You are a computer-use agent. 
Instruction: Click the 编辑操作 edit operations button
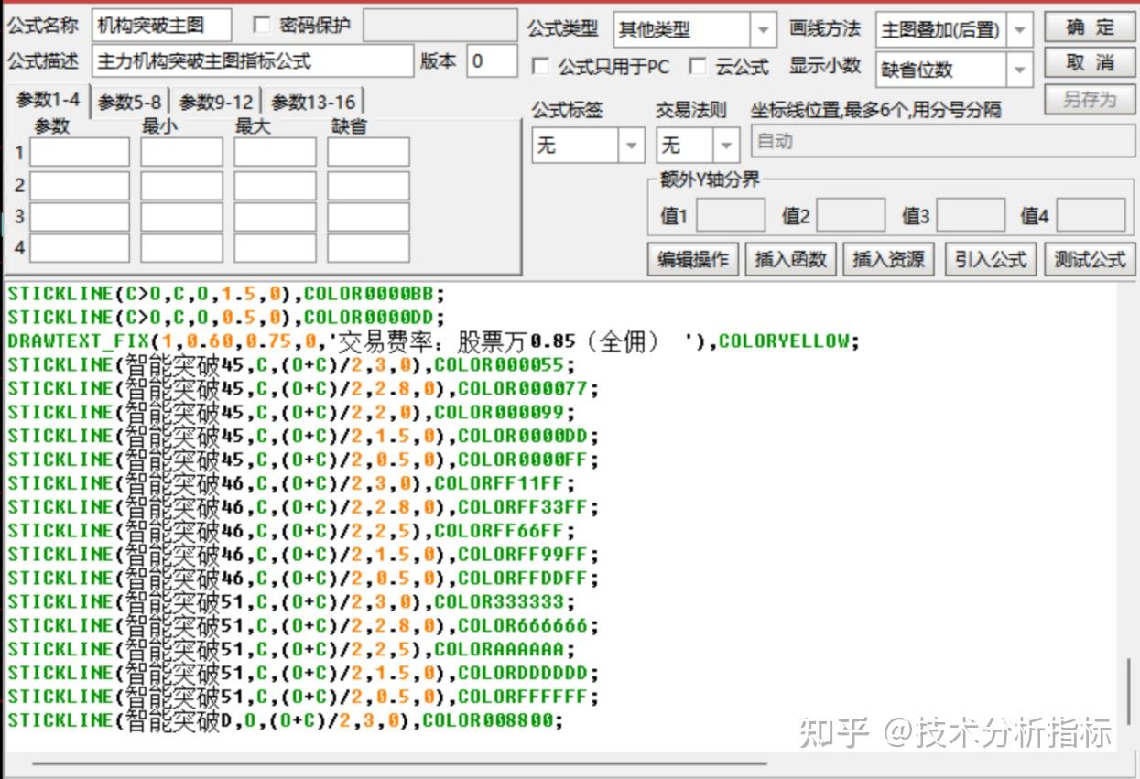[691, 259]
